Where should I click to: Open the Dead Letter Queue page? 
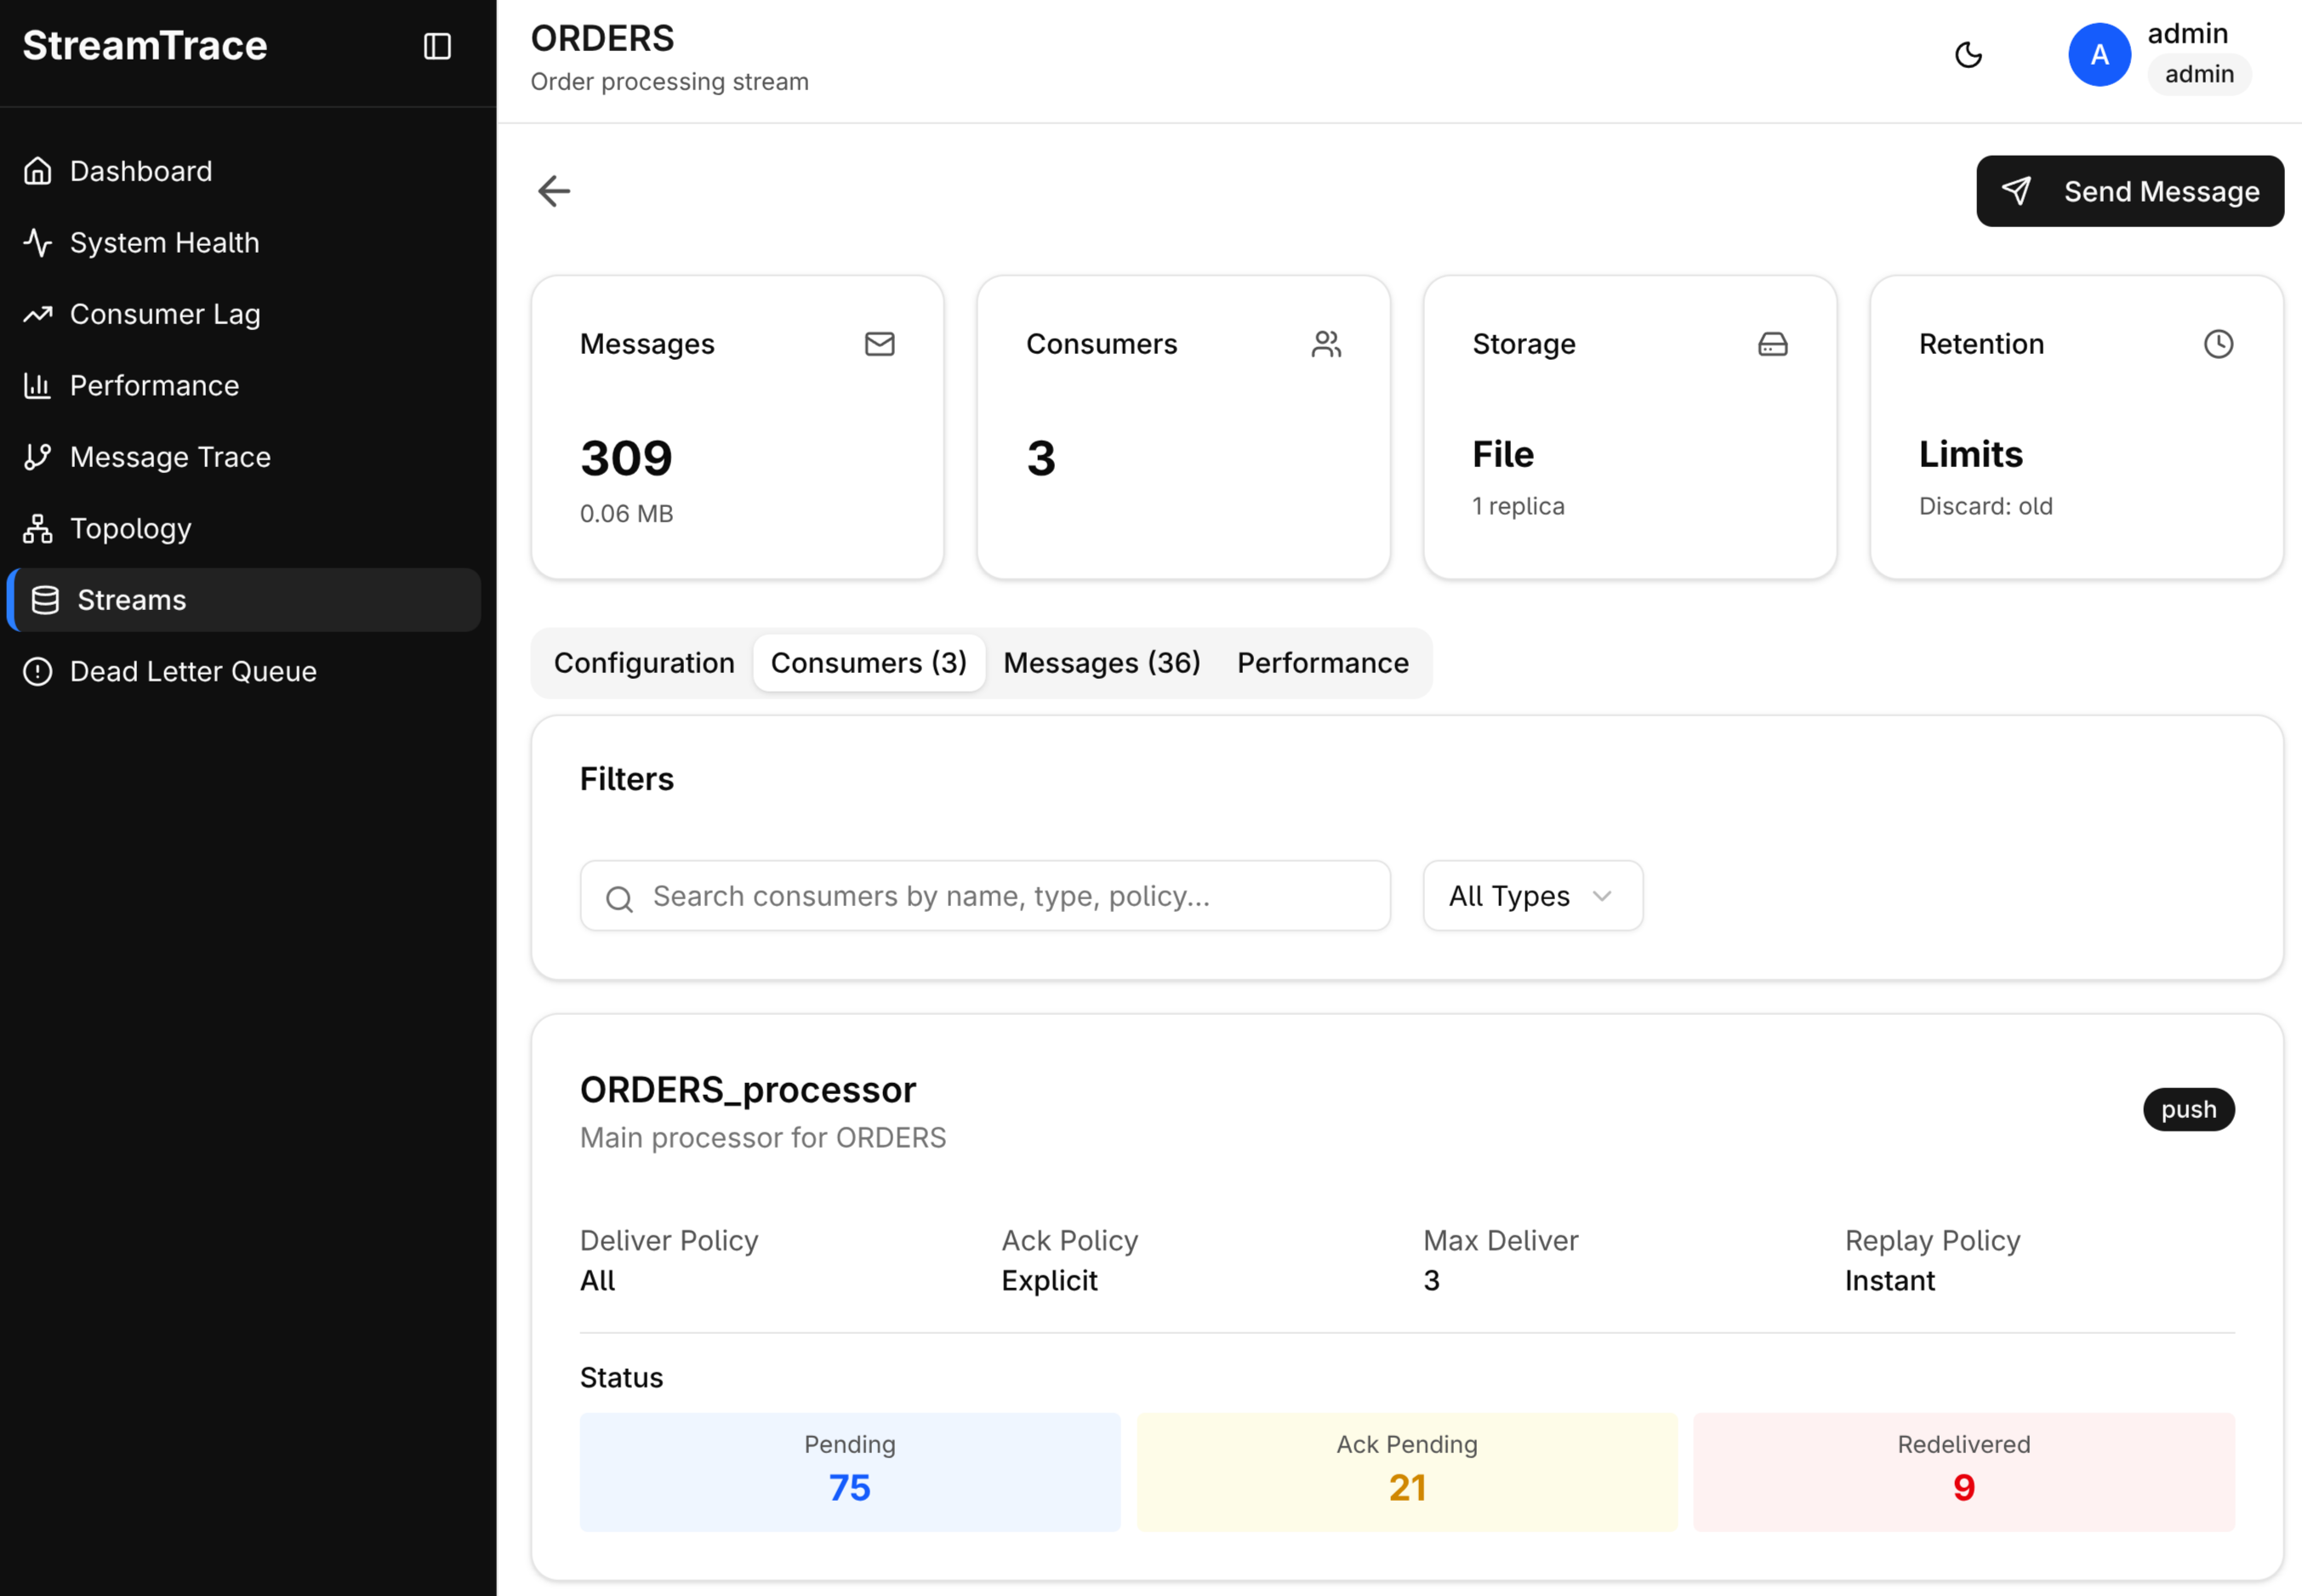tap(193, 671)
